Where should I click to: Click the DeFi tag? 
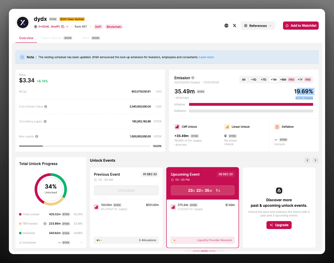[98, 27]
